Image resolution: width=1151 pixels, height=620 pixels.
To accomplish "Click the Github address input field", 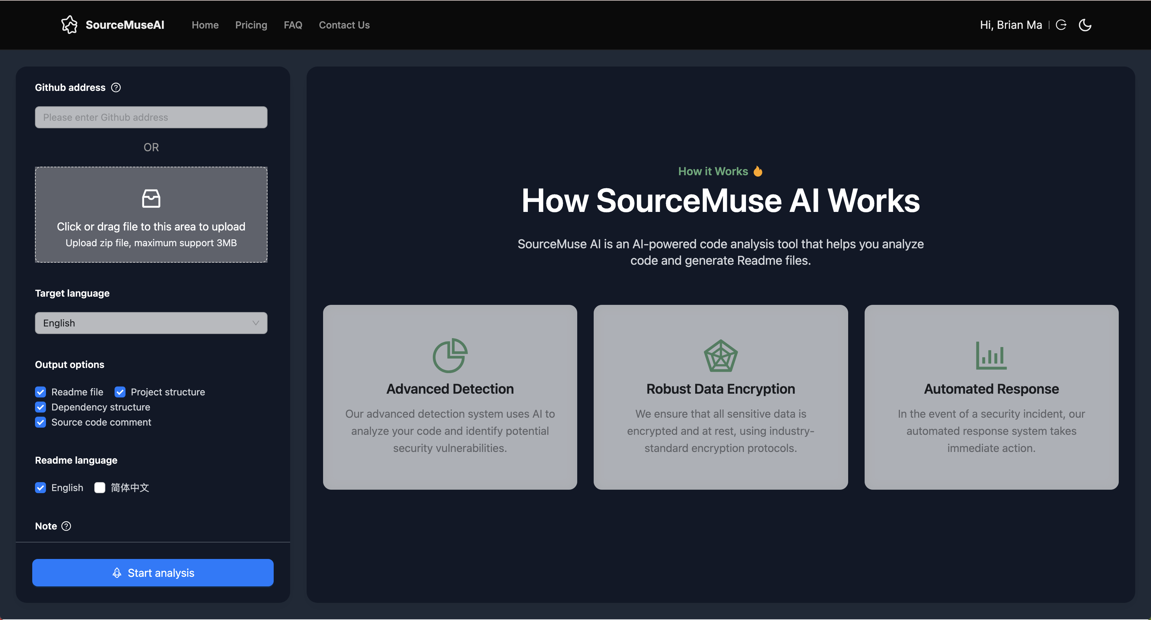I will [x=151, y=117].
